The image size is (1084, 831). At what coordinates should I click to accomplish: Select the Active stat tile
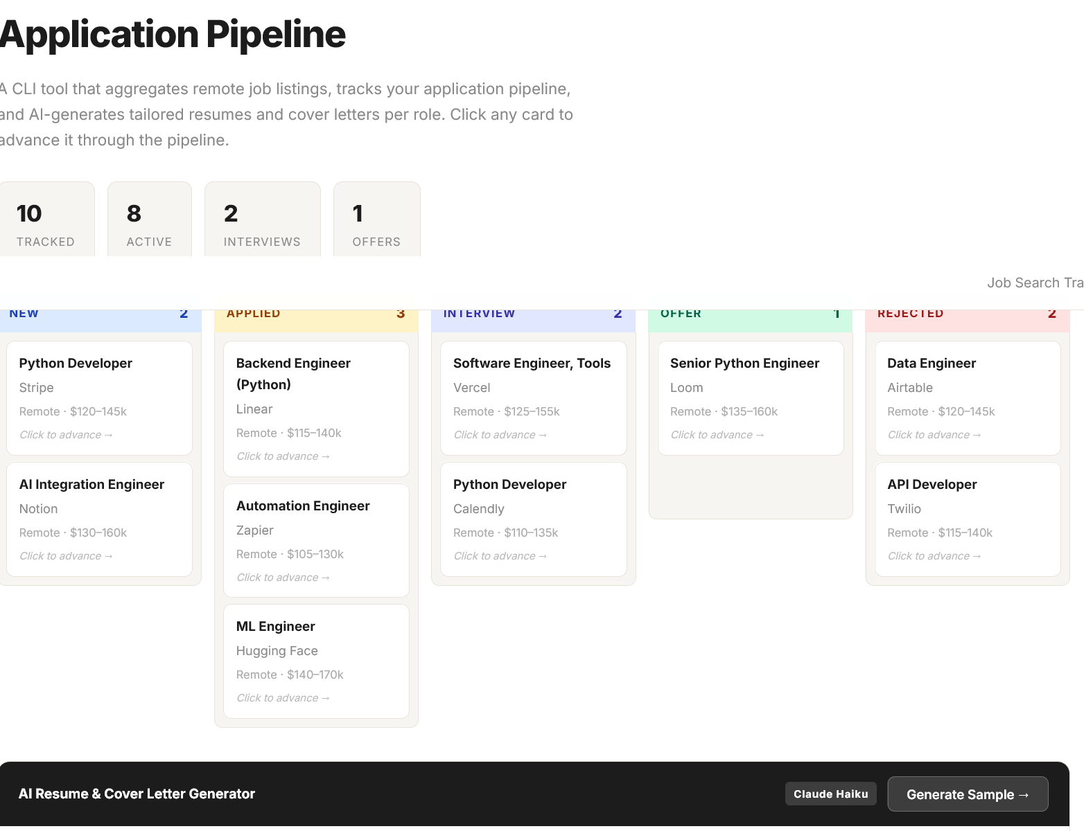pyautogui.click(x=149, y=223)
